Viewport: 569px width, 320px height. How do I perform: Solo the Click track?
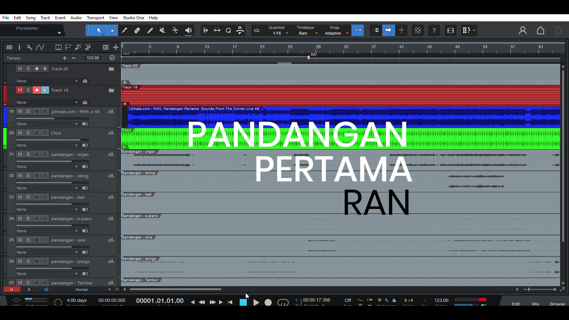pyautogui.click(x=28, y=133)
